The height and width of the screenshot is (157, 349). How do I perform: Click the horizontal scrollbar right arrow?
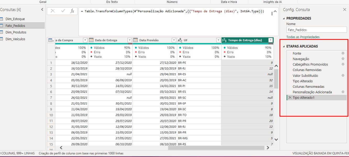268,148
